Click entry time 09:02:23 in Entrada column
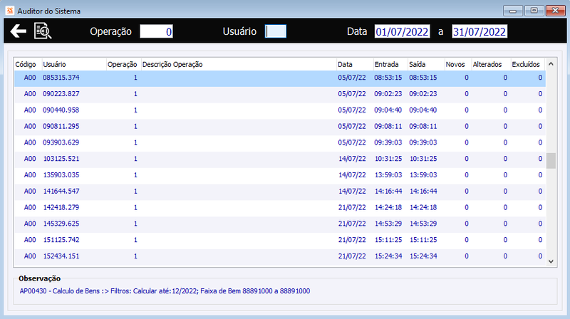This screenshot has height=319, width=570. 388,94
